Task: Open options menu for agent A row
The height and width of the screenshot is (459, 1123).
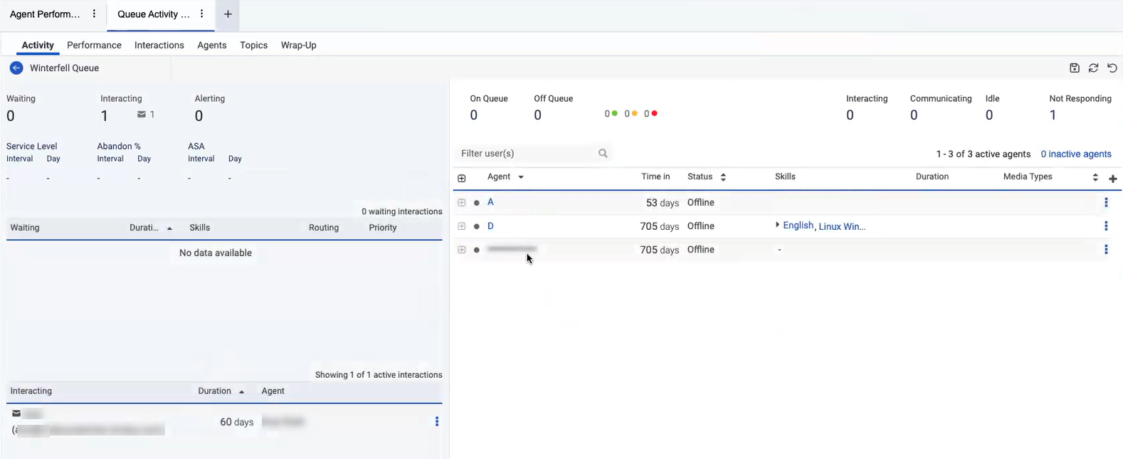Action: click(x=1105, y=203)
